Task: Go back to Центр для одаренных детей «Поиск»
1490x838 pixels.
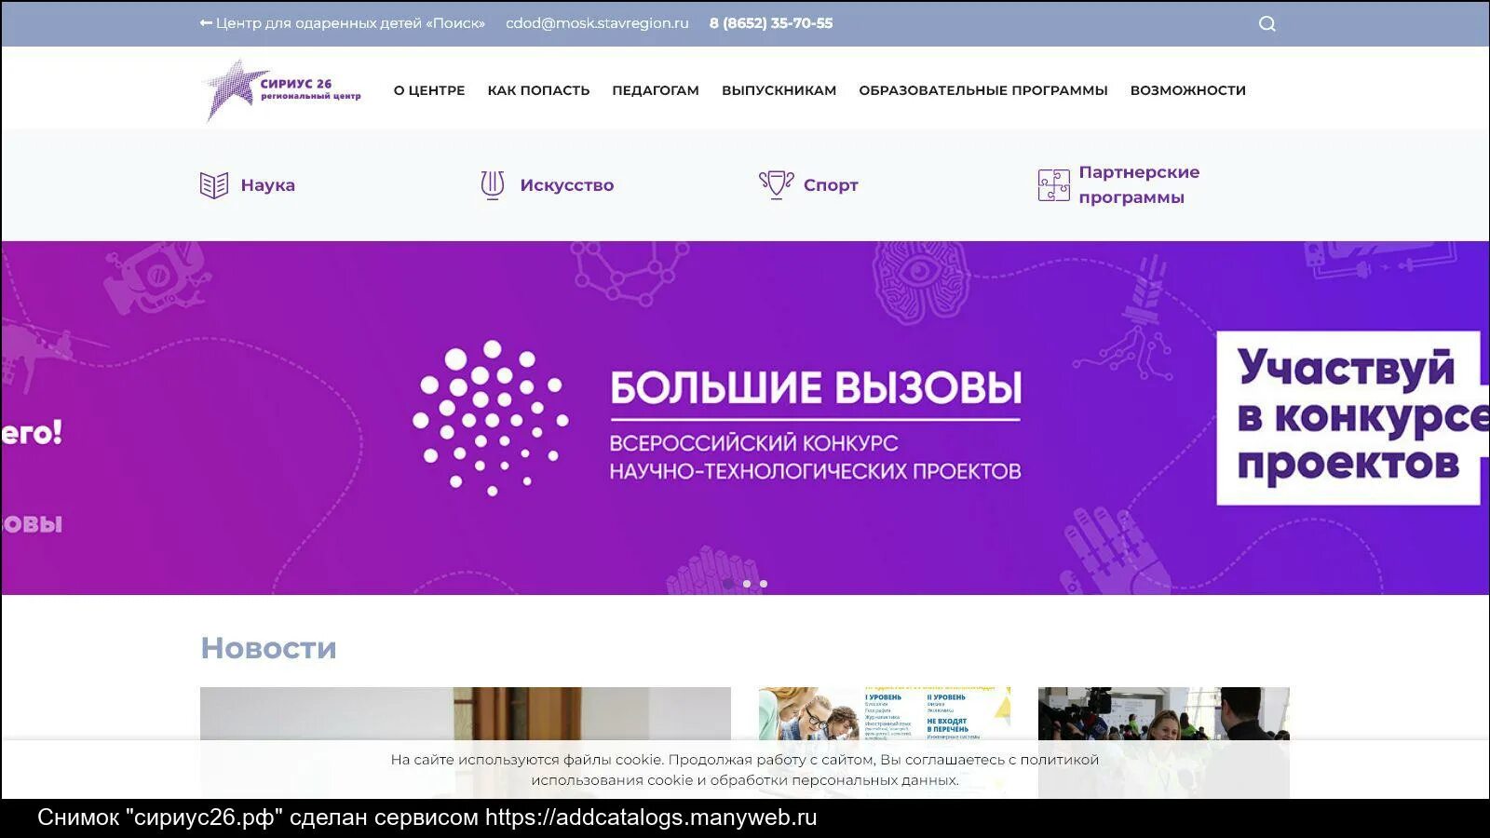Action: coord(342,23)
